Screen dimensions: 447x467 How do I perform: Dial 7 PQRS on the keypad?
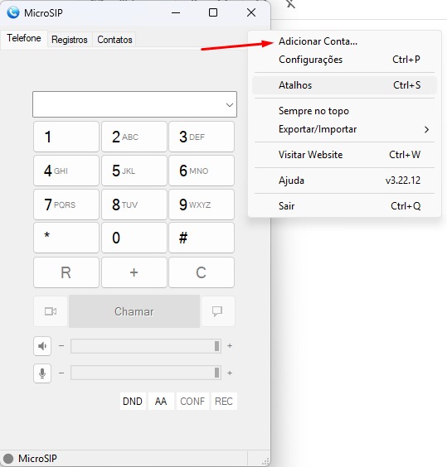tap(66, 205)
